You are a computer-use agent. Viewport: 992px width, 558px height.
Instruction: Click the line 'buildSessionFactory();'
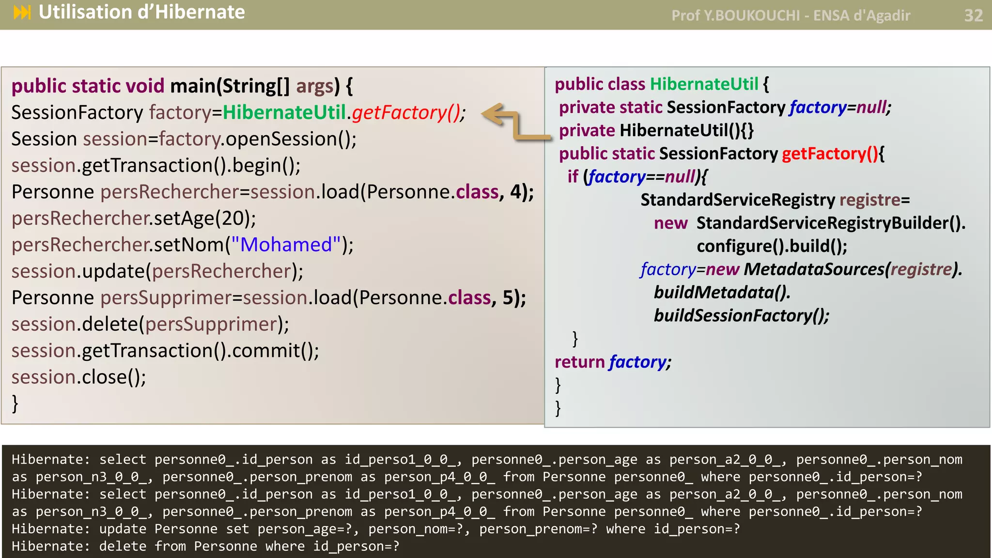coord(742,316)
